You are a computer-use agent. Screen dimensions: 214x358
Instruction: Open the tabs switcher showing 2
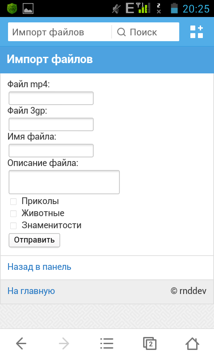(150, 343)
